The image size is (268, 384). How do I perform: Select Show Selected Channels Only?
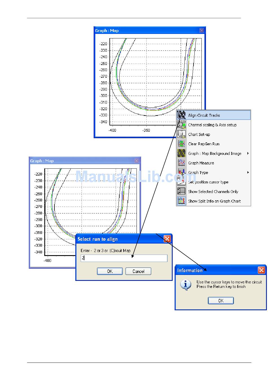(x=214, y=192)
